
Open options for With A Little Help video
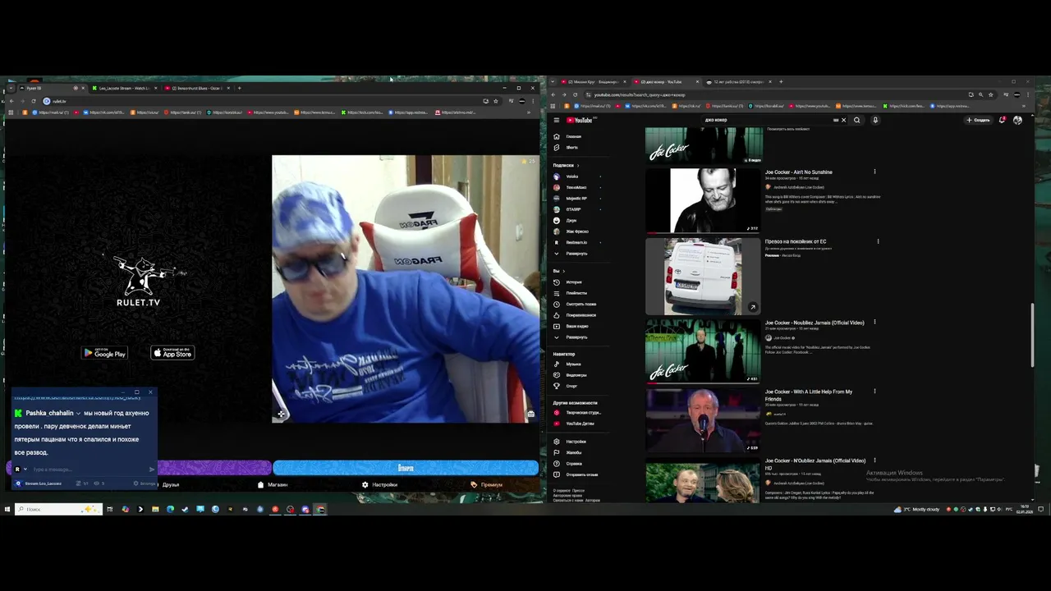[x=874, y=392]
